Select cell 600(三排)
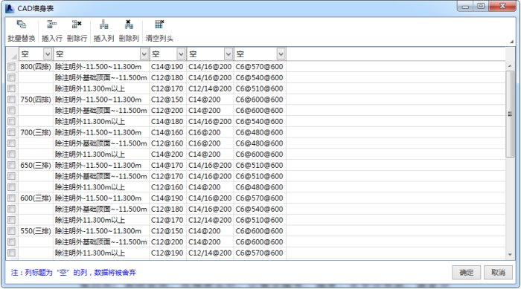The width and height of the screenshot is (521, 289). coord(36,198)
